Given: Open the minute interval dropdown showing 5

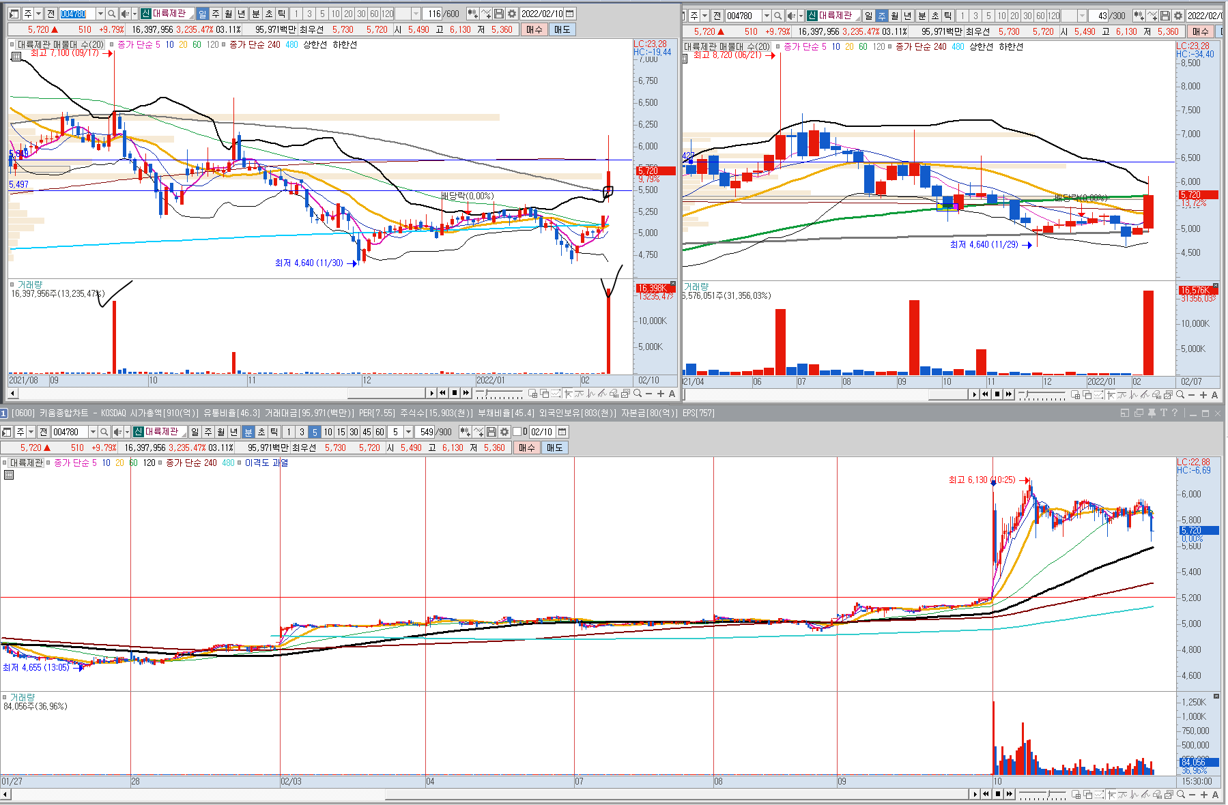Looking at the screenshot, I should (408, 432).
